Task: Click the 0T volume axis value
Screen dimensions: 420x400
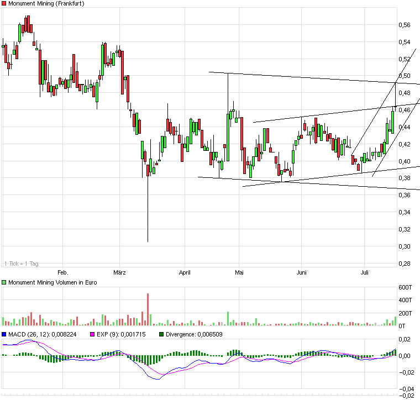Action: click(x=402, y=326)
